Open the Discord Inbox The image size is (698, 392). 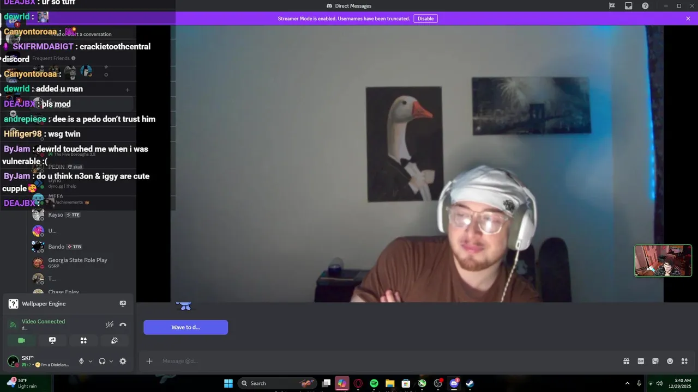[x=629, y=6]
